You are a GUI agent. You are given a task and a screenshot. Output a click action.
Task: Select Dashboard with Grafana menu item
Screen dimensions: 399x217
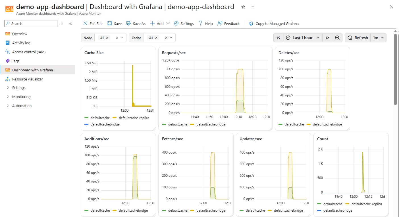click(x=38, y=70)
